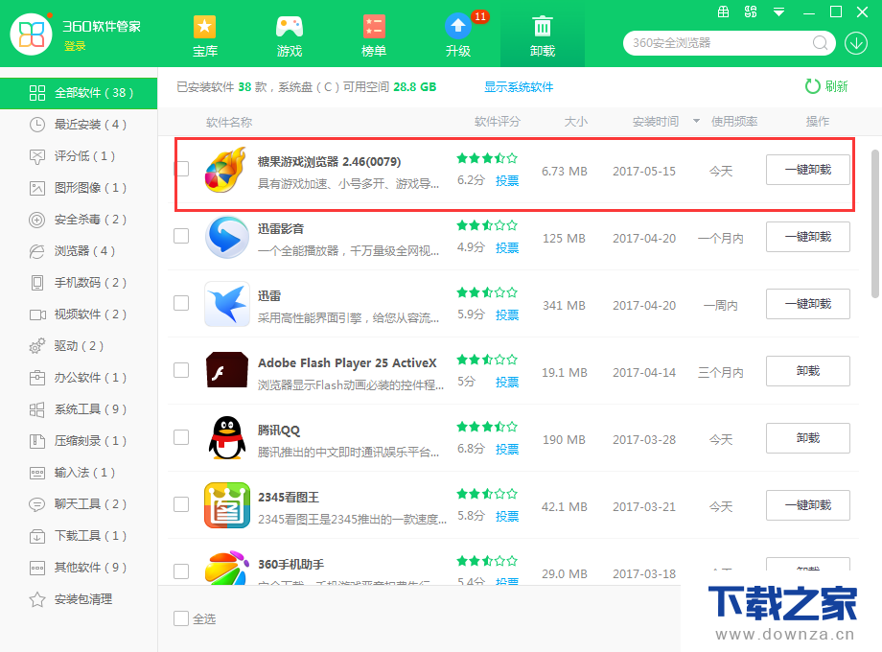Click the star rating of 迅雷
This screenshot has height=652, width=882.
click(x=487, y=292)
